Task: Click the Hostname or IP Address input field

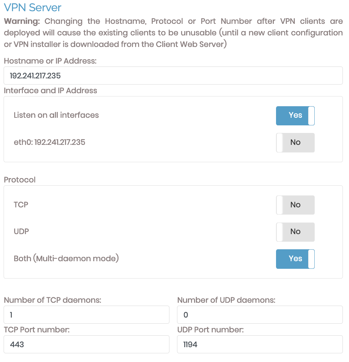Action: [173, 75]
